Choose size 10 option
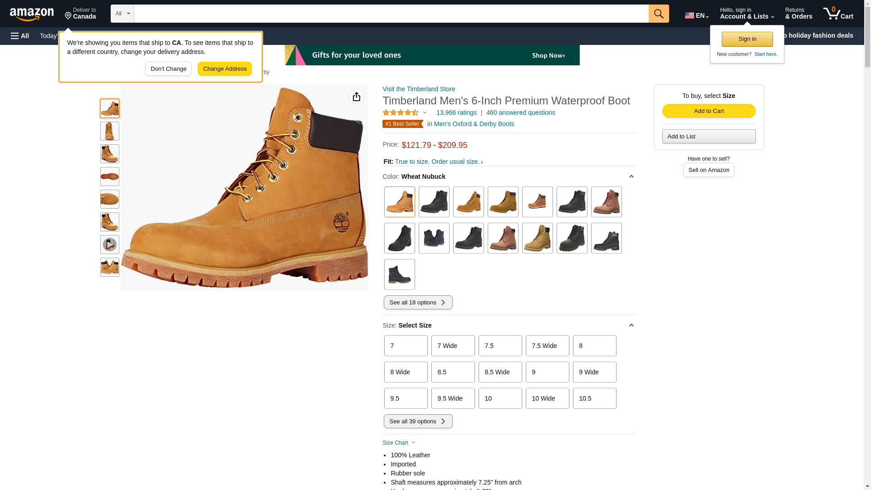The image size is (871, 490). coord(500,398)
